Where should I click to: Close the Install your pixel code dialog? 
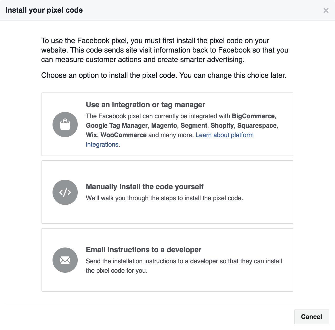(x=326, y=11)
